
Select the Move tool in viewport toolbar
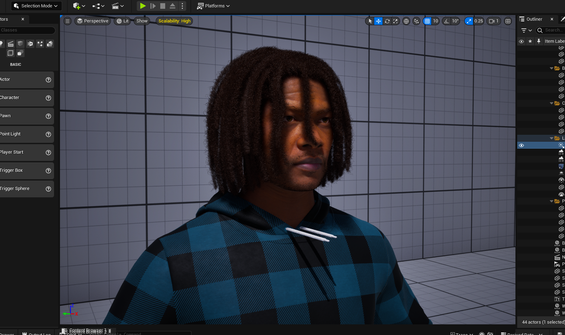pyautogui.click(x=378, y=21)
